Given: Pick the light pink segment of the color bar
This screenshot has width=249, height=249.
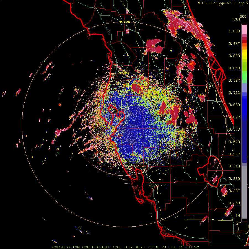Looking at the screenshot, I should tap(244, 29).
